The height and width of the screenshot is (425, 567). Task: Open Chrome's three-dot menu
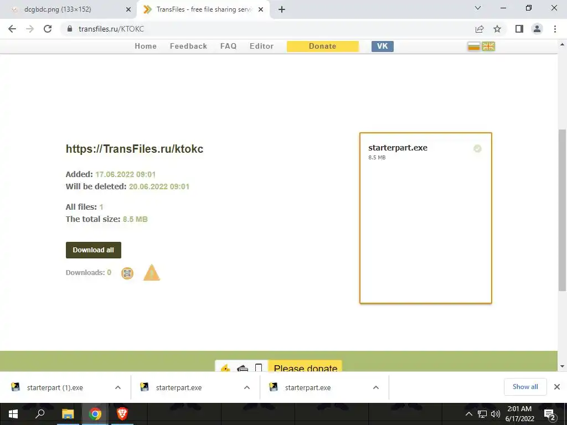coord(555,29)
